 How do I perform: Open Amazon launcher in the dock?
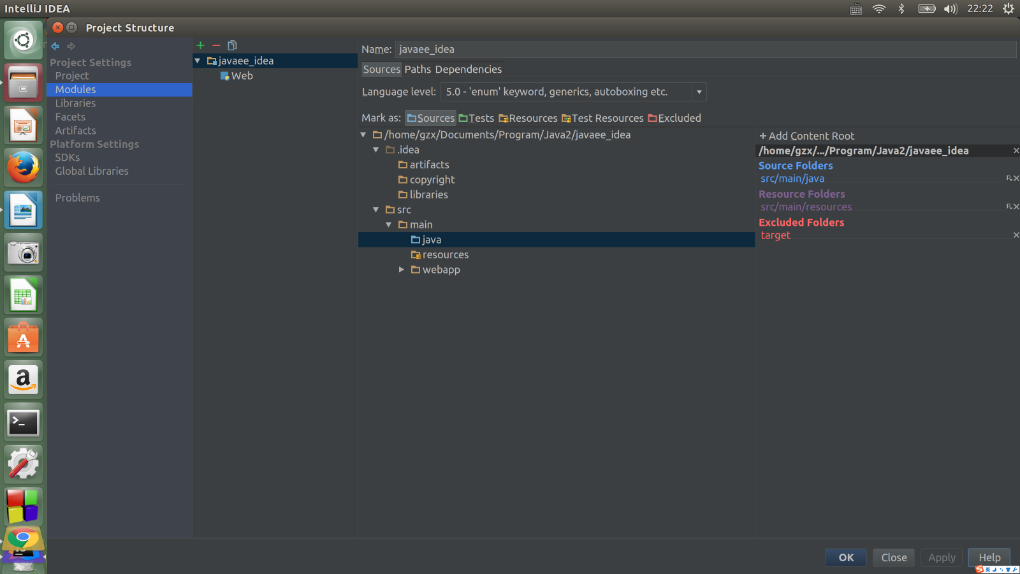pos(24,379)
